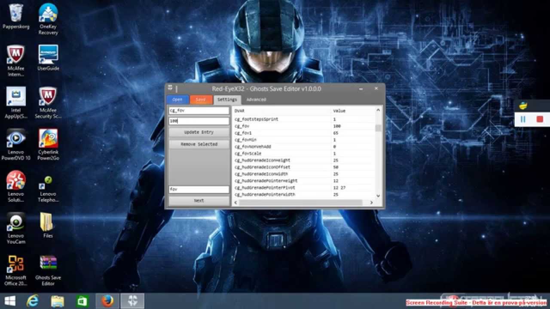
Task: Select the Microsoft Office desktop icon
Action: [16, 270]
